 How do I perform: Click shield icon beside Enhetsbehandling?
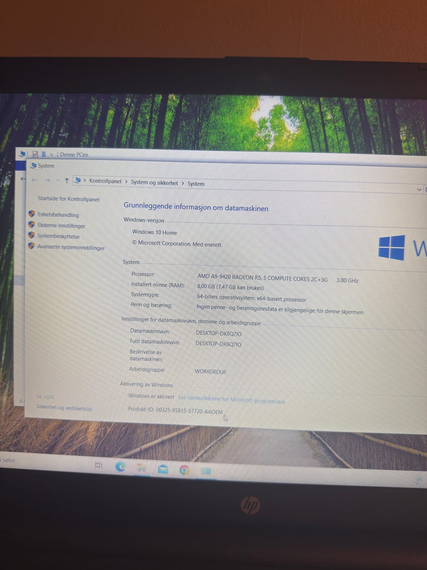(32, 214)
